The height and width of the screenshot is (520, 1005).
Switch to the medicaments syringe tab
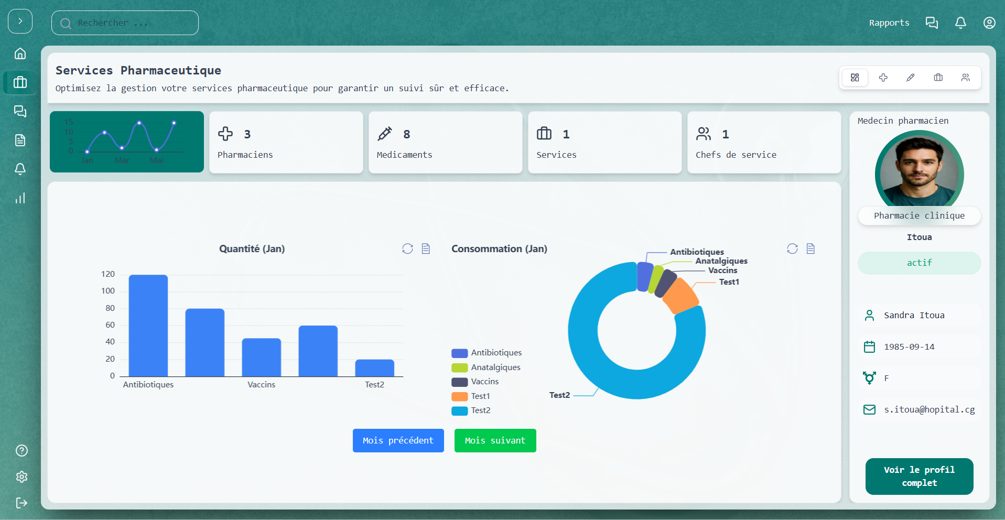911,78
